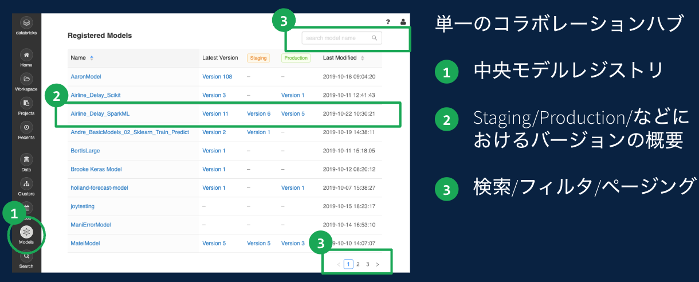Viewport: 699px width, 282px height.
Task: Click the 2019-10-07 15:38:27 timestamp
Action: 349,187
